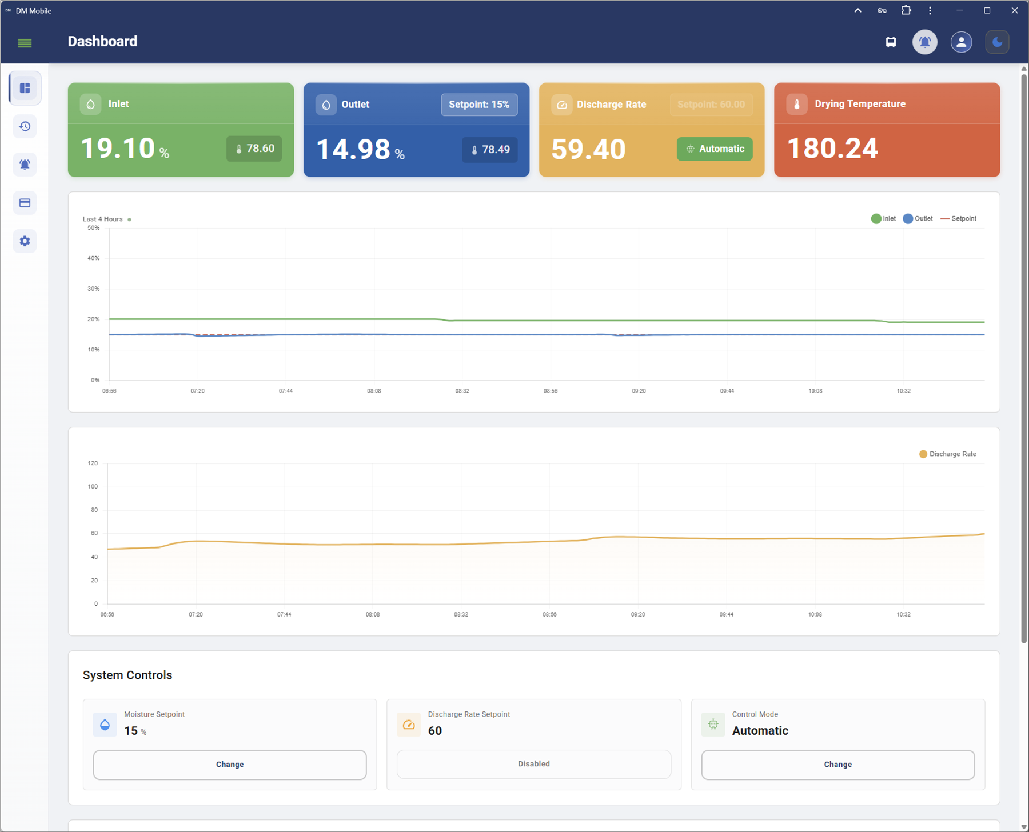Click the 19.10 inlet moisture value
The image size is (1029, 832).
pos(118,149)
